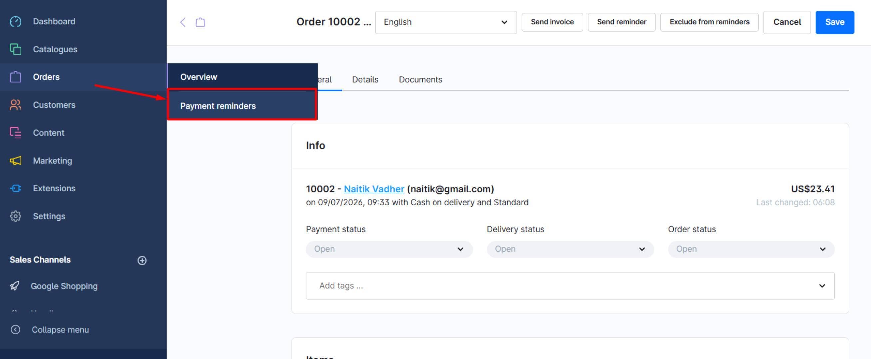871x359 pixels.
Task: Click the Content layout icon
Action: click(16, 133)
